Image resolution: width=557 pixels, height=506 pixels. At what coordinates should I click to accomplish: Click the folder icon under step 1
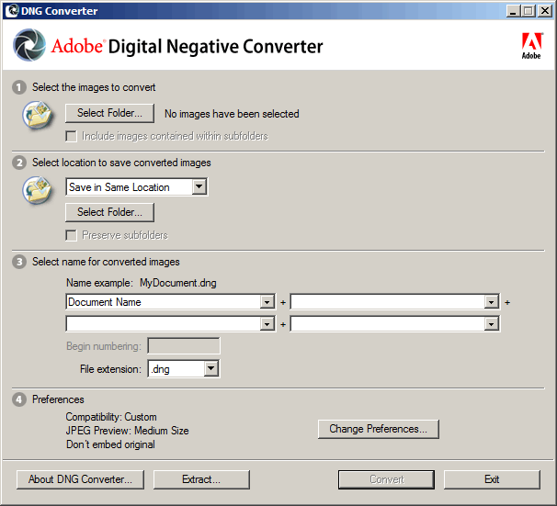tap(38, 114)
